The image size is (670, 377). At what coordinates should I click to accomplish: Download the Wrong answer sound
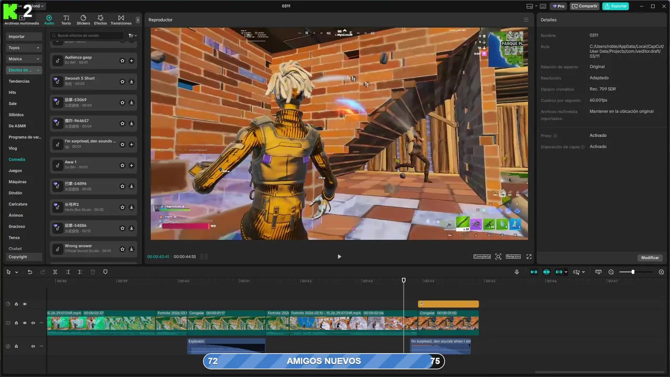(x=131, y=249)
